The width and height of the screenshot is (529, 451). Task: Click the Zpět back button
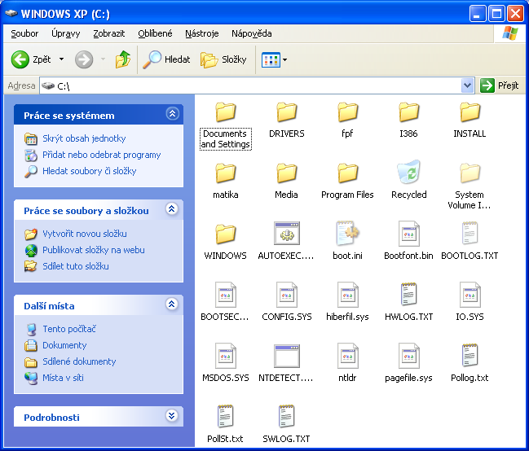coord(31,59)
